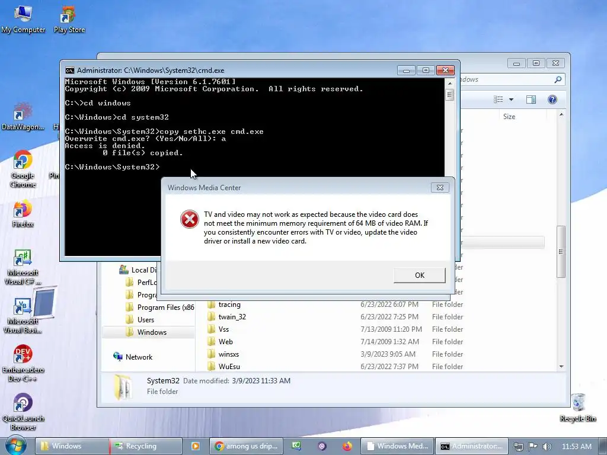
Task: Toggle Explorer preview pane icon
Action: (531, 100)
